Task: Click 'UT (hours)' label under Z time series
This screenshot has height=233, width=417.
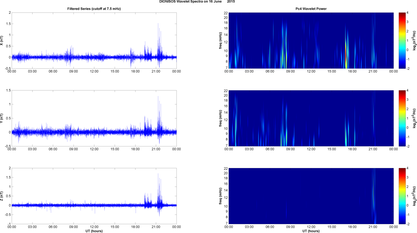Action: click(94, 231)
